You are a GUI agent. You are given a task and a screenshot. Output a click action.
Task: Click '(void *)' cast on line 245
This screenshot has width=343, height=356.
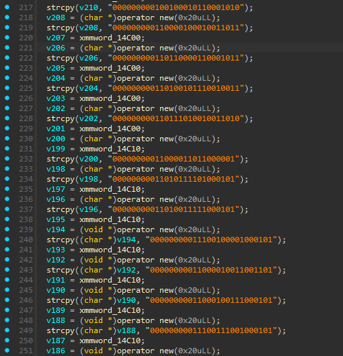[x=98, y=290]
